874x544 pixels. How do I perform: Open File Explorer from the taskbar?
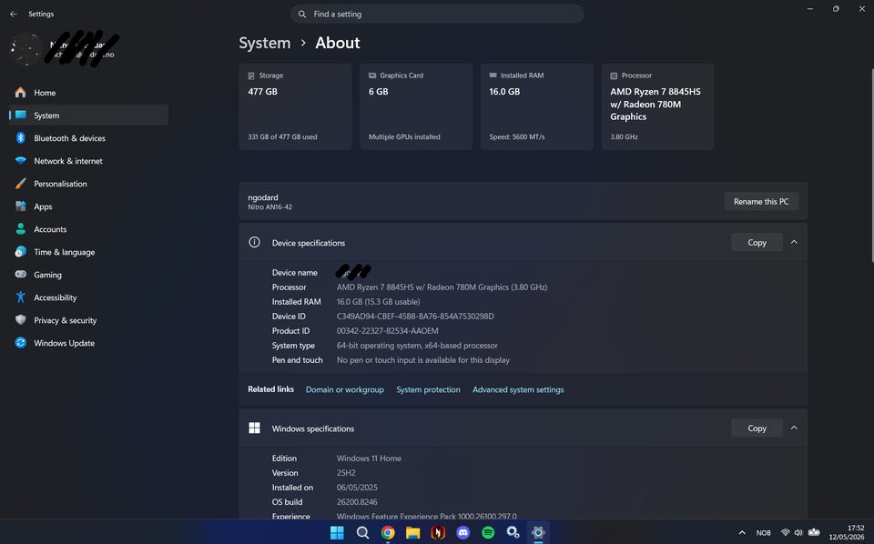(413, 533)
